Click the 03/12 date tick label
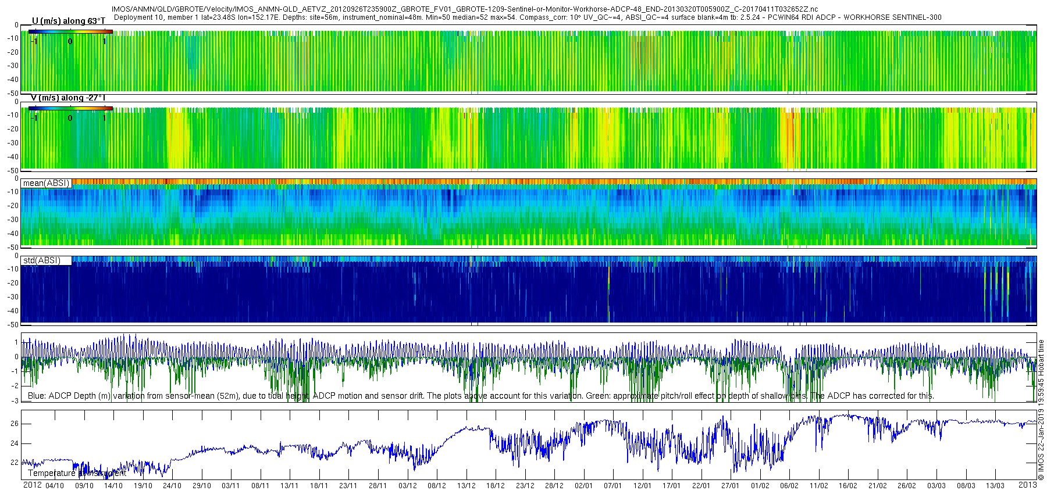This screenshot has height=494, width=1047. (407, 486)
